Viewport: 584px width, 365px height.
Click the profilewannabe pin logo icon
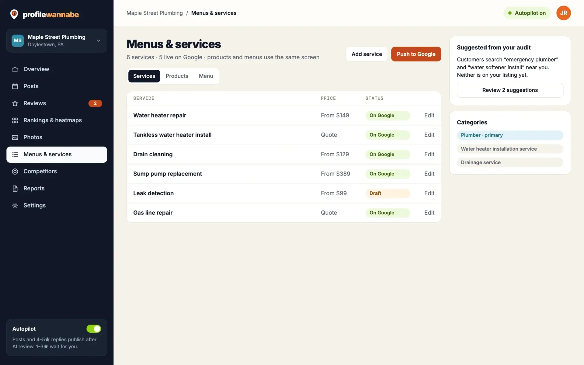point(14,14)
